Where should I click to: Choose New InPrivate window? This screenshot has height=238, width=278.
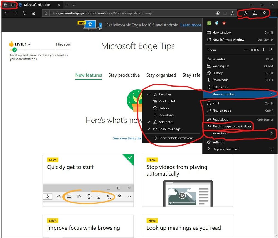(240, 40)
